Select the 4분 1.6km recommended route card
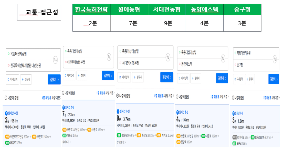Screen dimensions: 284x149 tap(201, 120)
